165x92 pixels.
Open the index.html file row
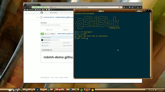click(x=57, y=45)
